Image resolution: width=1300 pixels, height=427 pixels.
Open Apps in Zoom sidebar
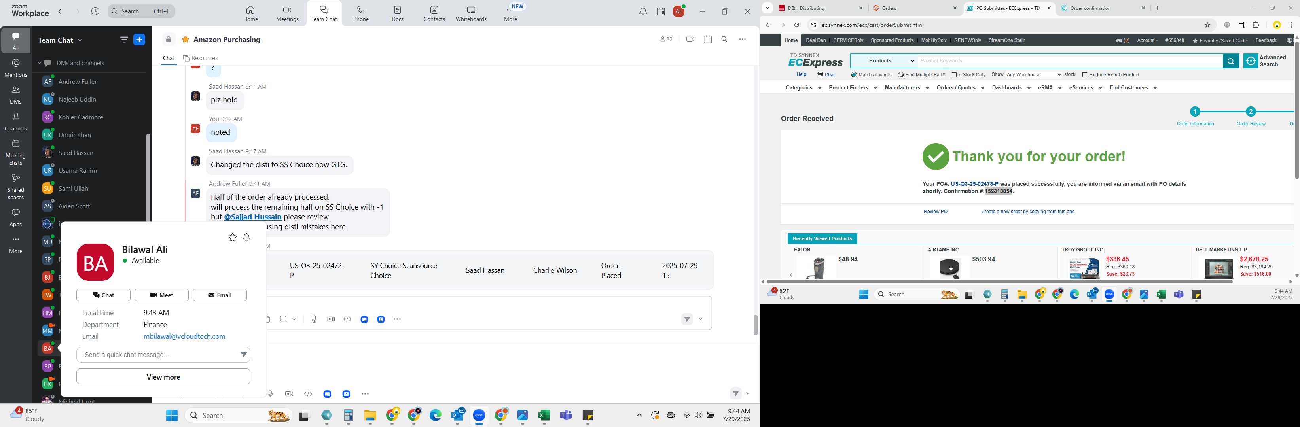[16, 218]
